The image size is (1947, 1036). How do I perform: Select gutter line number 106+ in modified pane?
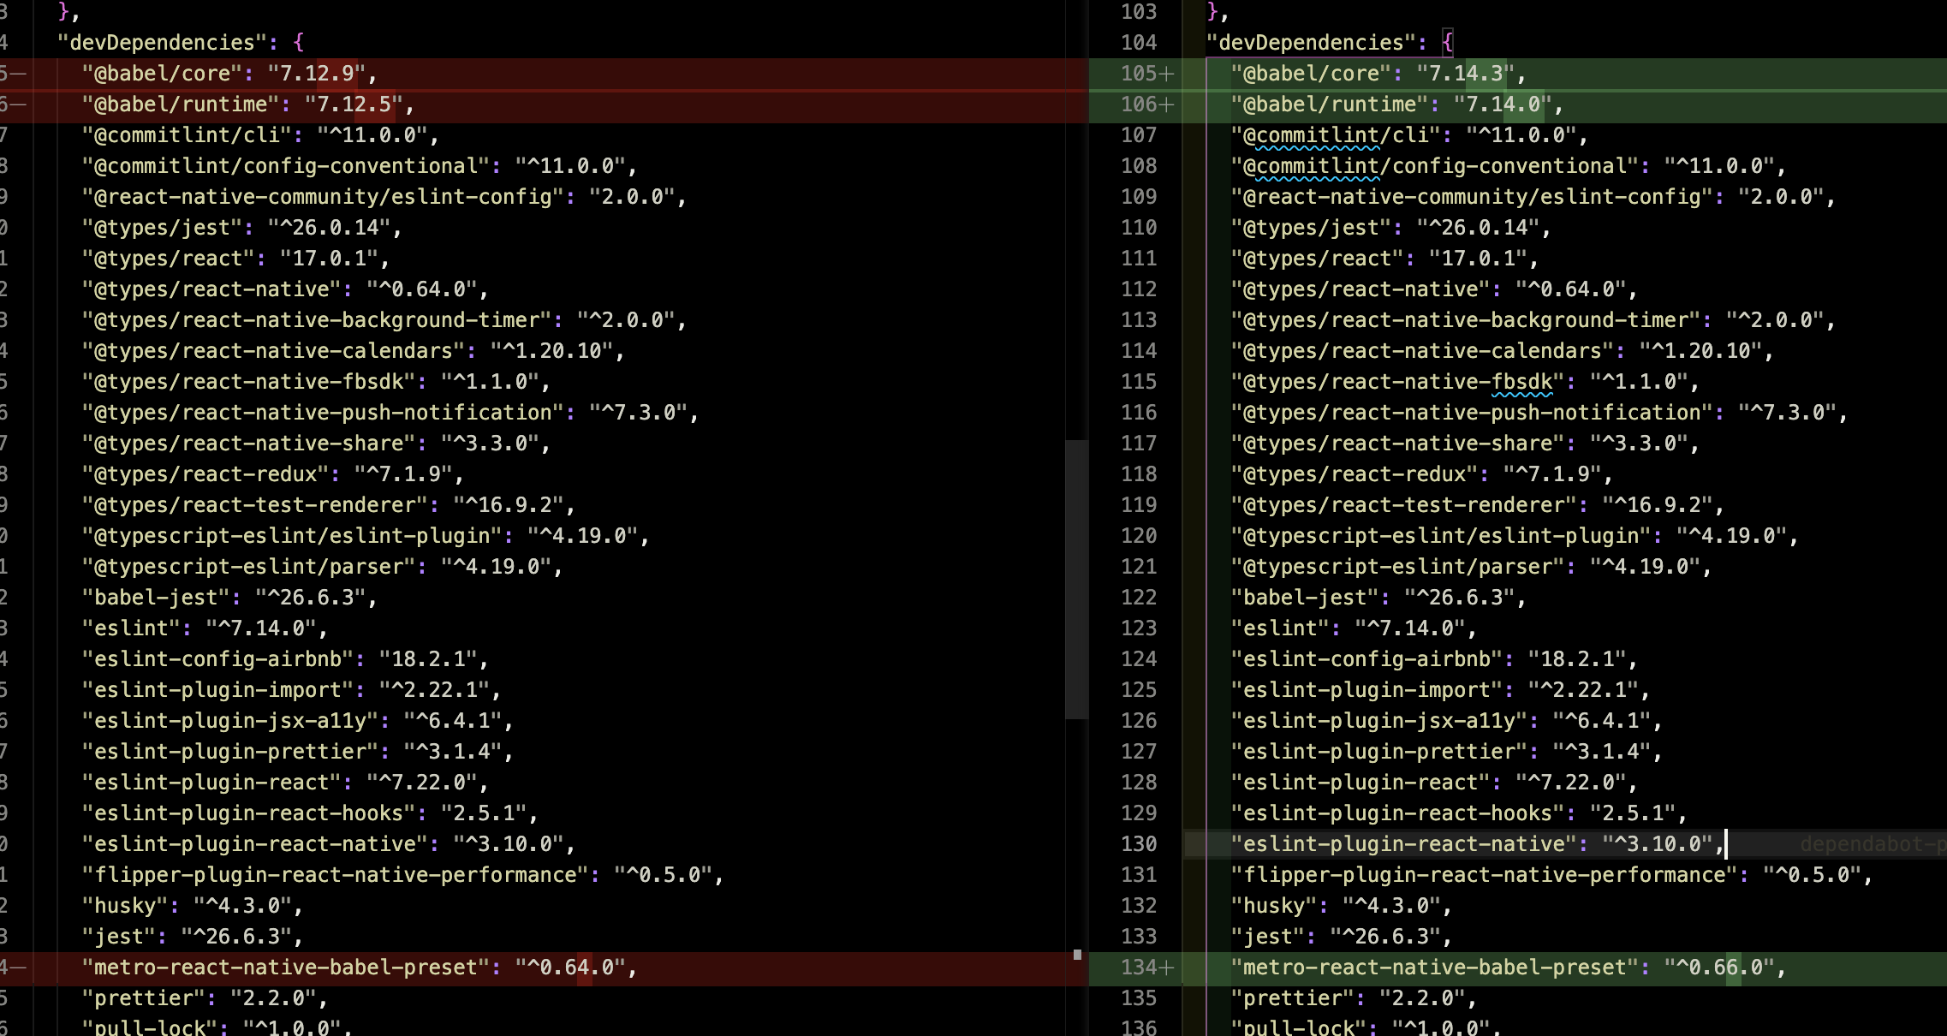(1146, 104)
